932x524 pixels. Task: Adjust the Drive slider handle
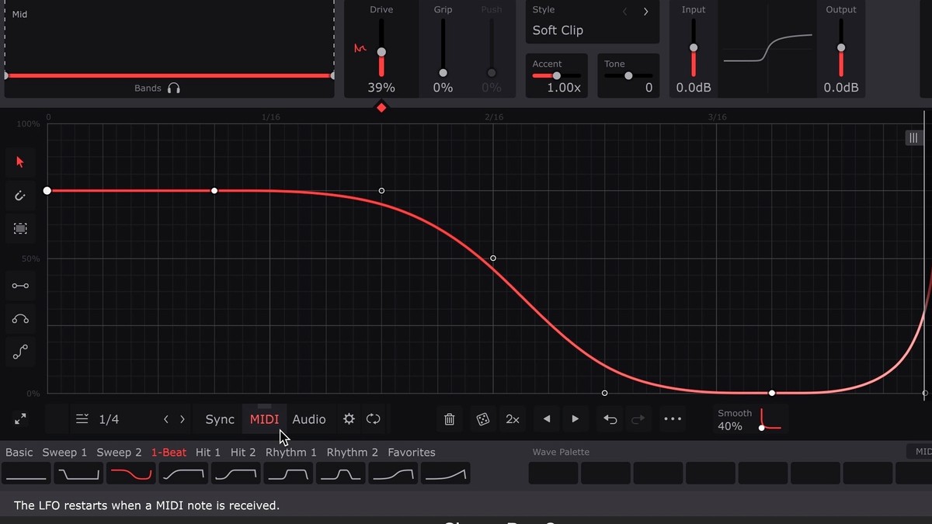(x=381, y=51)
